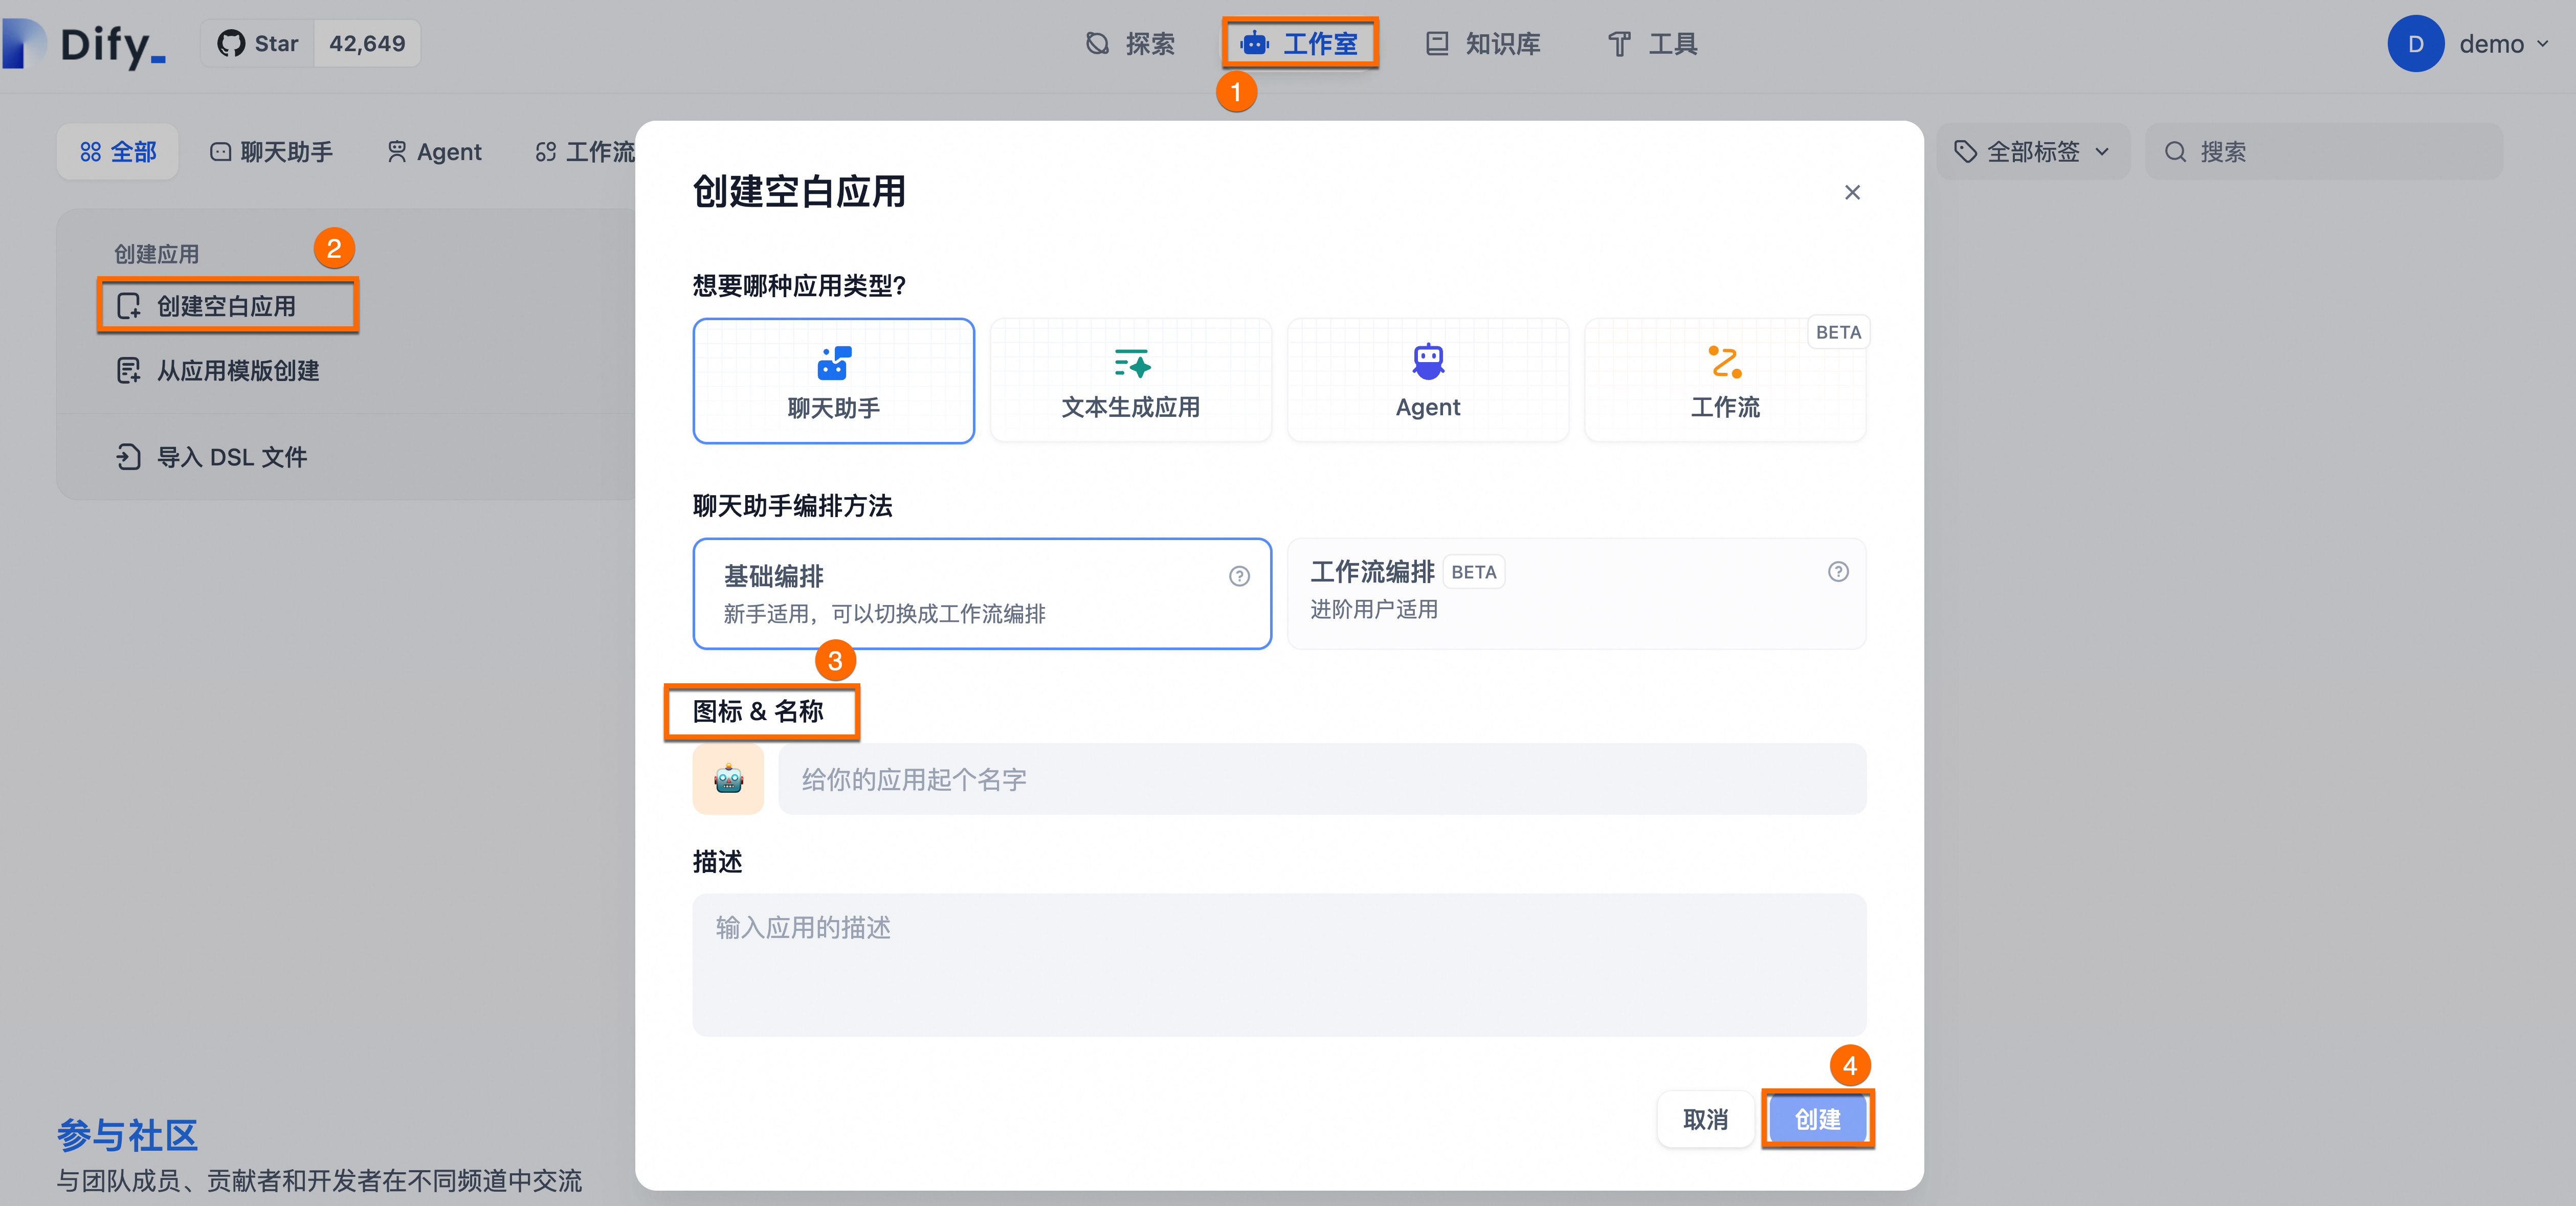Select 工作流编排 orchestration method
The image size is (2576, 1206).
point(1575,593)
